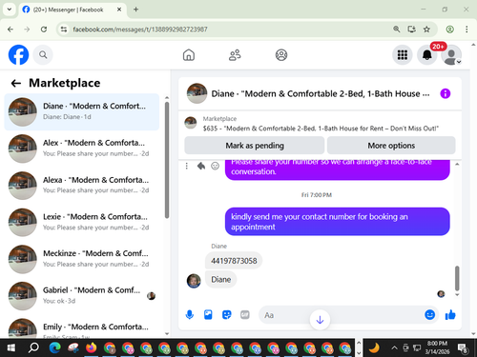This screenshot has height=357, width=477.
Task: Open Windows notification center icon
Action: (463, 348)
